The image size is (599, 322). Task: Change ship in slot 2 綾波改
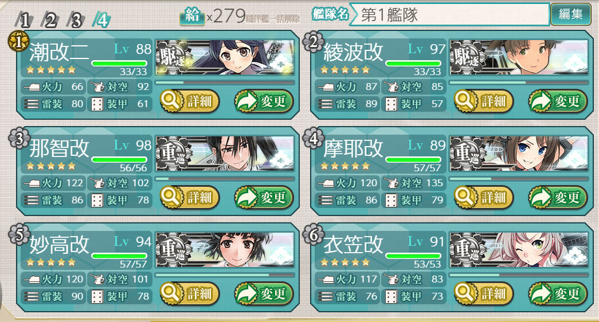click(558, 101)
